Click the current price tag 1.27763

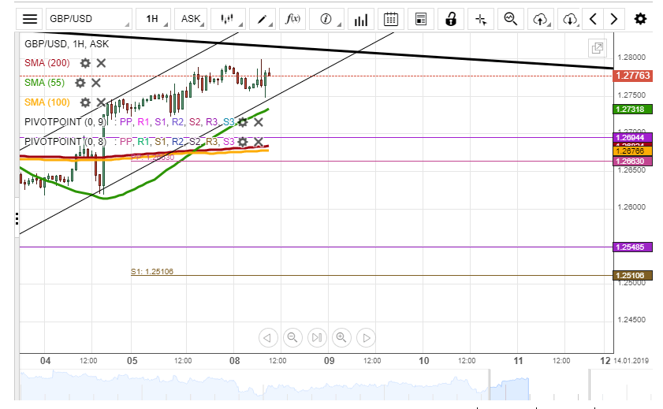632,76
